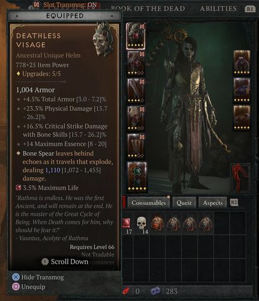Select the equipped chest armor slot

[136, 63]
